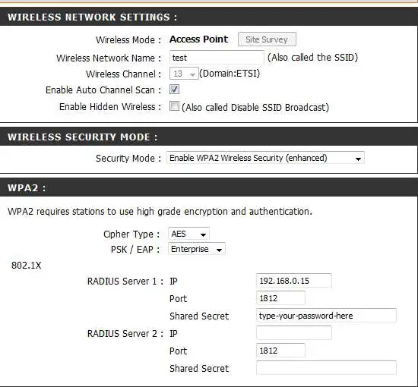Click RADIUS Server 1 Shared Secret field
The height and width of the screenshot is (387, 418).
tap(326, 316)
